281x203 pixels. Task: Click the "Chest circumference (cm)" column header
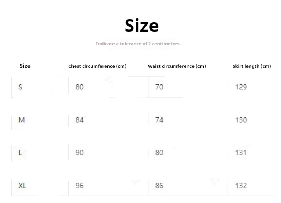click(97, 66)
